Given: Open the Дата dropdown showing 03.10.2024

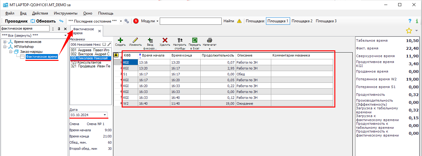Looking at the screenshot, I should 105,115.
